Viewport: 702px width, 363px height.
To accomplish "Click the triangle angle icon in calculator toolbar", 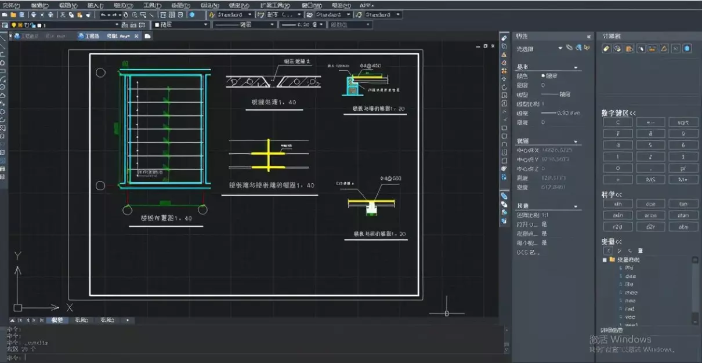I will 664,49.
